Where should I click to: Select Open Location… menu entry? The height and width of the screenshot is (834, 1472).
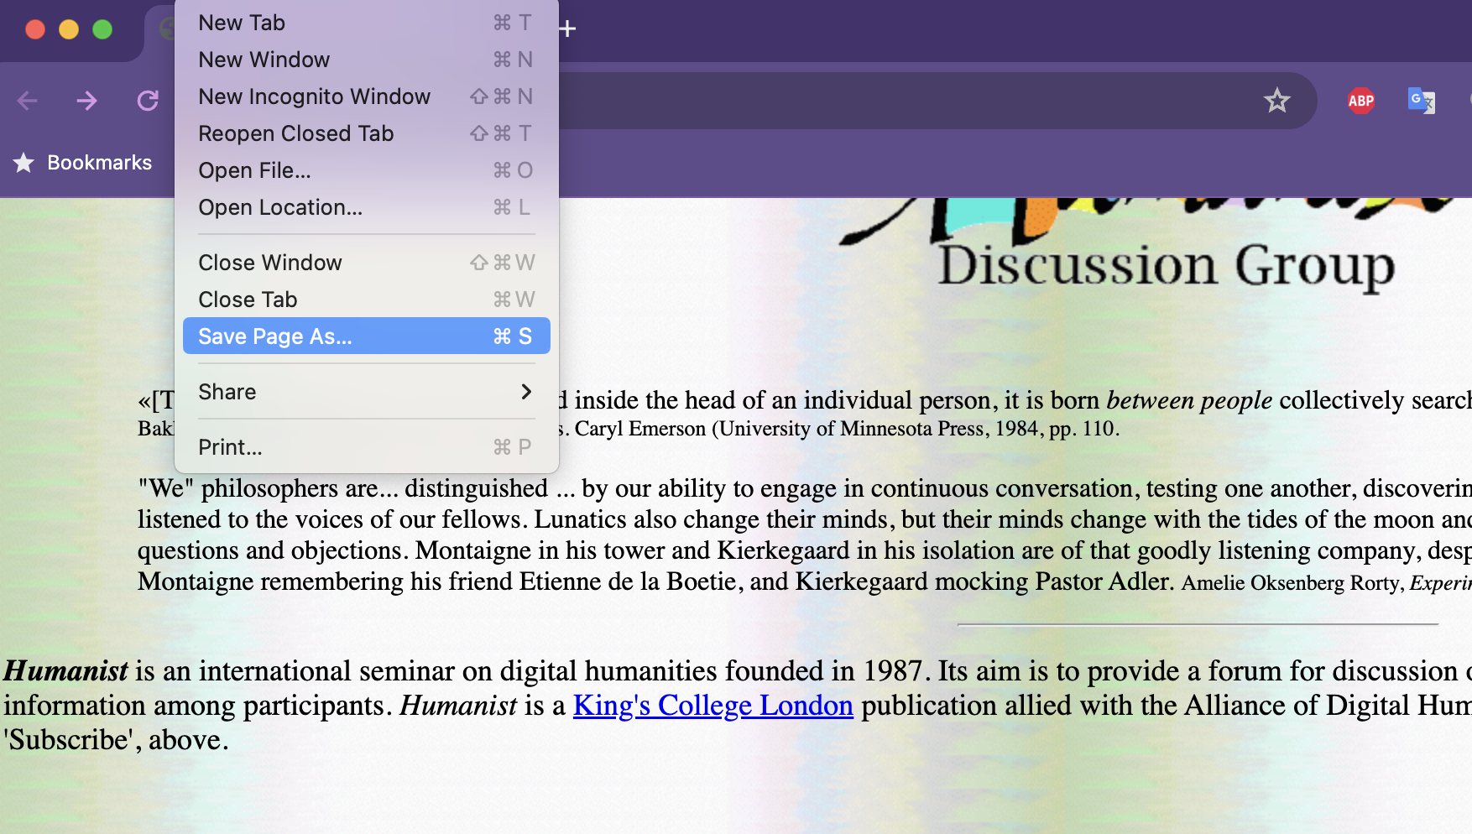pyautogui.click(x=367, y=207)
